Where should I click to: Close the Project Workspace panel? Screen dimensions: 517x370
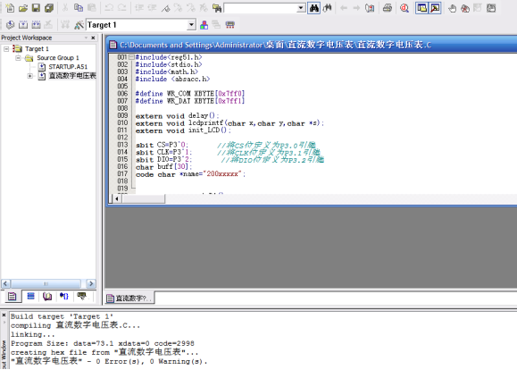(93, 38)
